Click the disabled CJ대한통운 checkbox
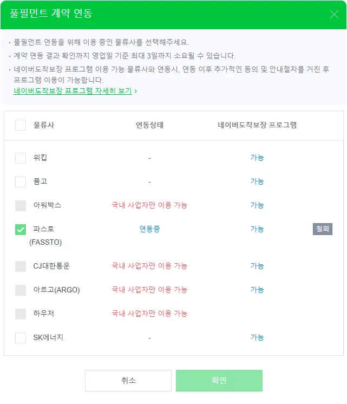347x404 pixels. 21,266
